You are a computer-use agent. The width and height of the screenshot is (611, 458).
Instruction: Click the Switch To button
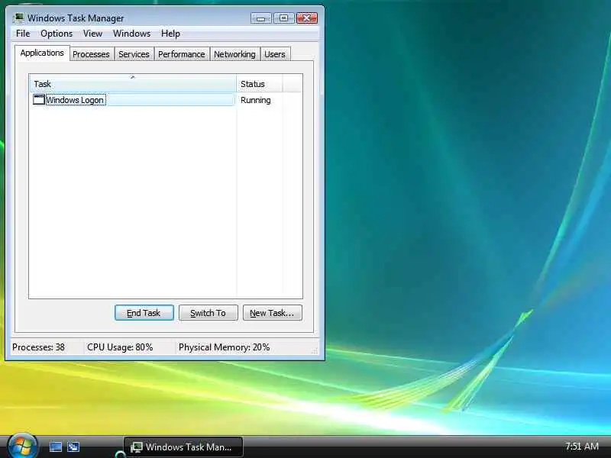208,313
